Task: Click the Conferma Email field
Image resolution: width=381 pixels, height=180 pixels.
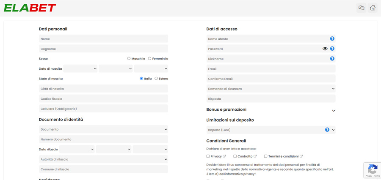Action: pos(271,79)
